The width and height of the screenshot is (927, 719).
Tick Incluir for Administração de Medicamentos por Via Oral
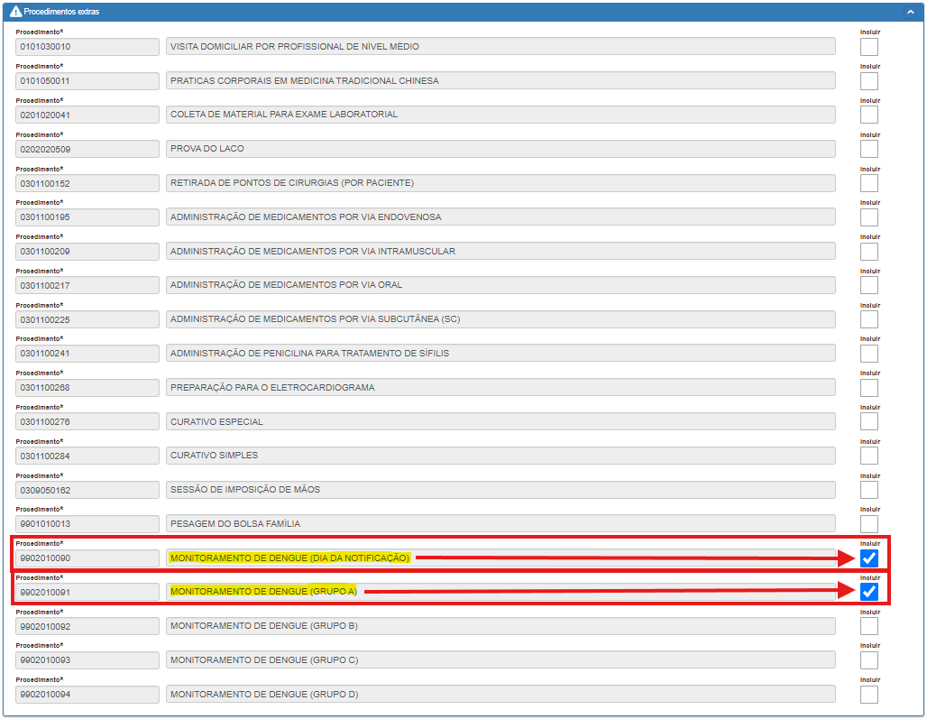click(x=869, y=285)
